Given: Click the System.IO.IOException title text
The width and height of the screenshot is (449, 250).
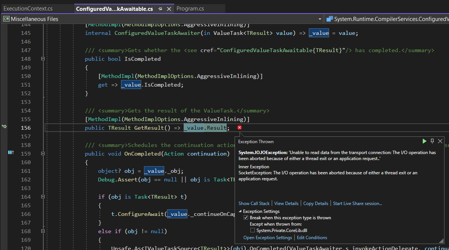Looking at the screenshot, I should (x=263, y=152).
